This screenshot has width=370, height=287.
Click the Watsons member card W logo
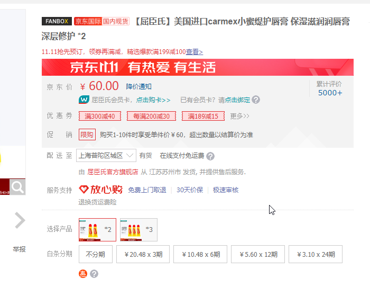coord(84,100)
